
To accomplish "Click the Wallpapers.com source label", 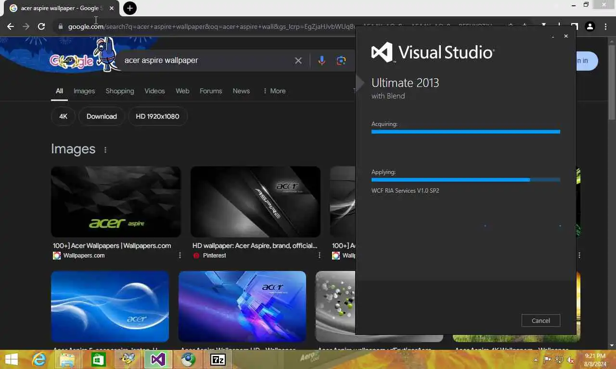I will [x=84, y=256].
